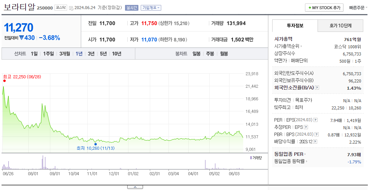Click the 코스닥 market badge
The height and width of the screenshot is (190, 369).
(61, 8)
